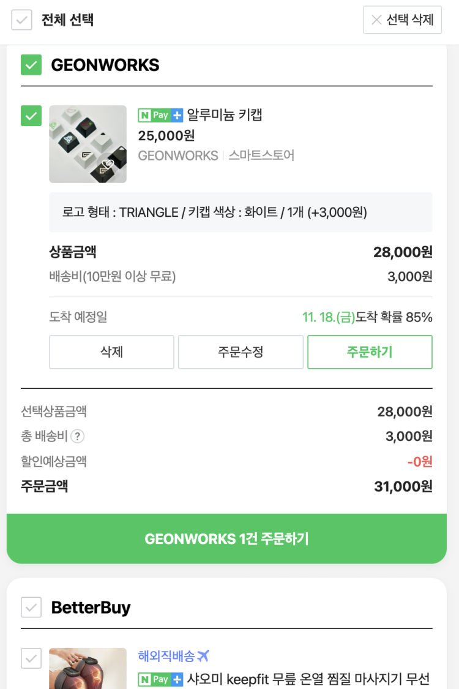
Task: Click the N Pay+ badge beside 샤오미 keepfit
Action: (160, 679)
